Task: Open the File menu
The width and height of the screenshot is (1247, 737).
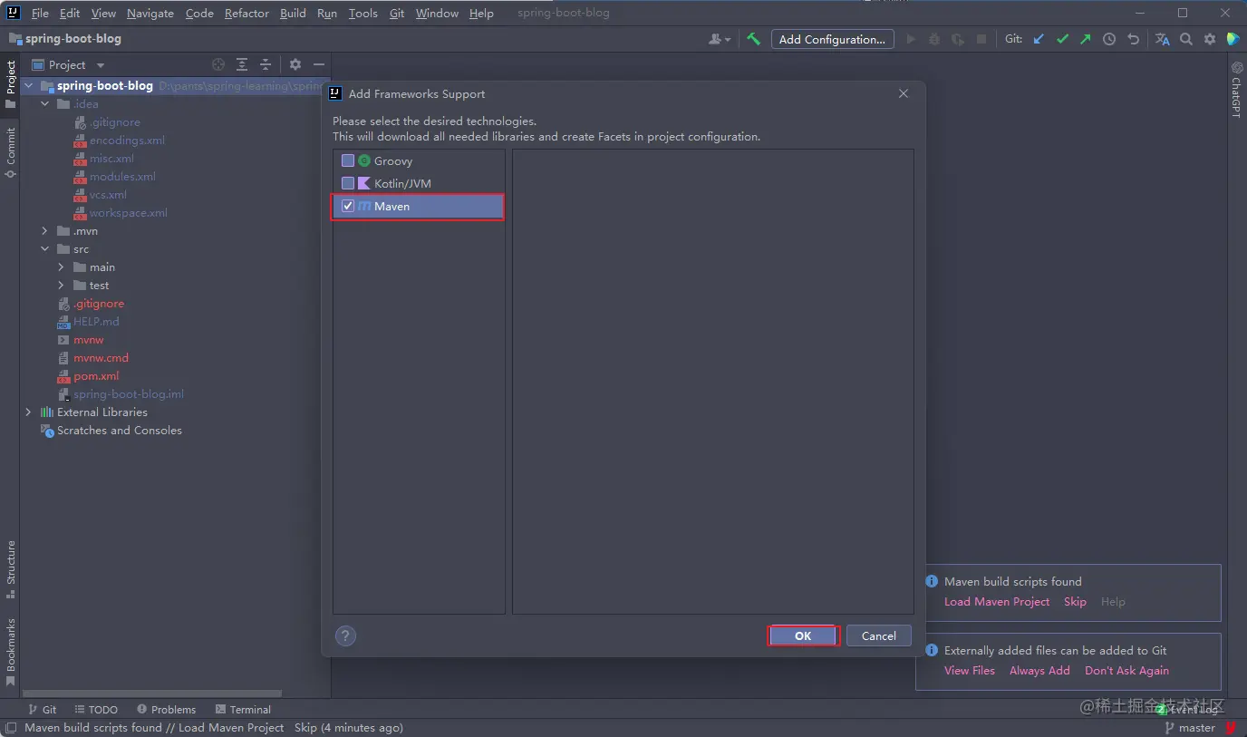Action: [40, 13]
